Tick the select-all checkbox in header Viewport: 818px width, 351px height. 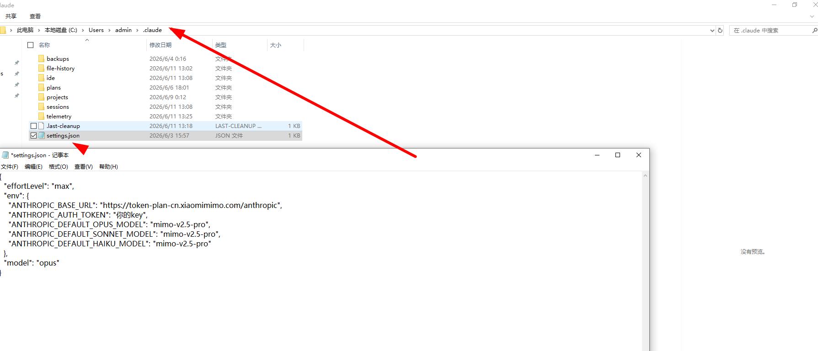(31, 45)
